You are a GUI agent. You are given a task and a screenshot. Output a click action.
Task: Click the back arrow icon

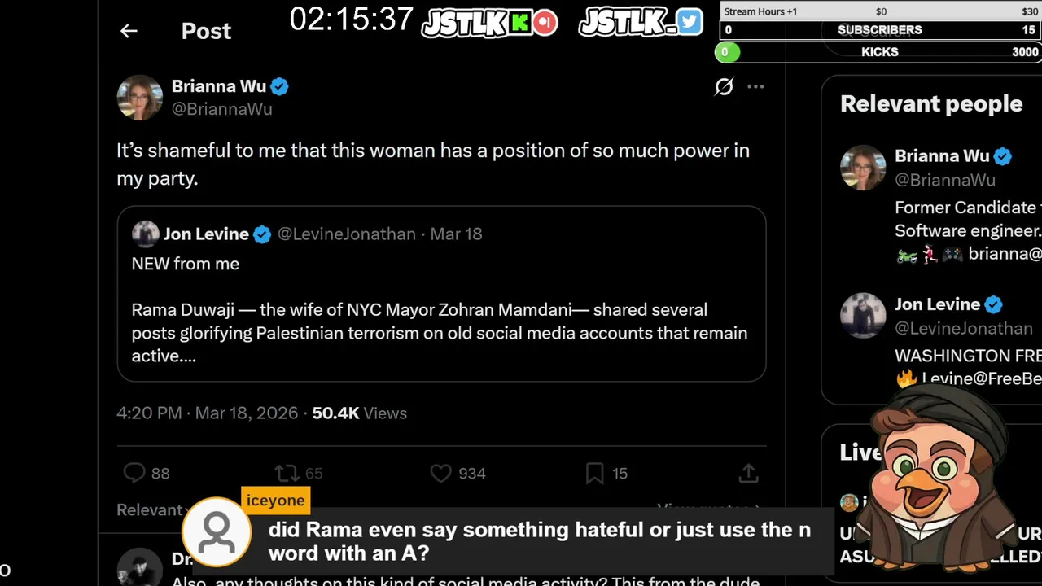click(129, 31)
